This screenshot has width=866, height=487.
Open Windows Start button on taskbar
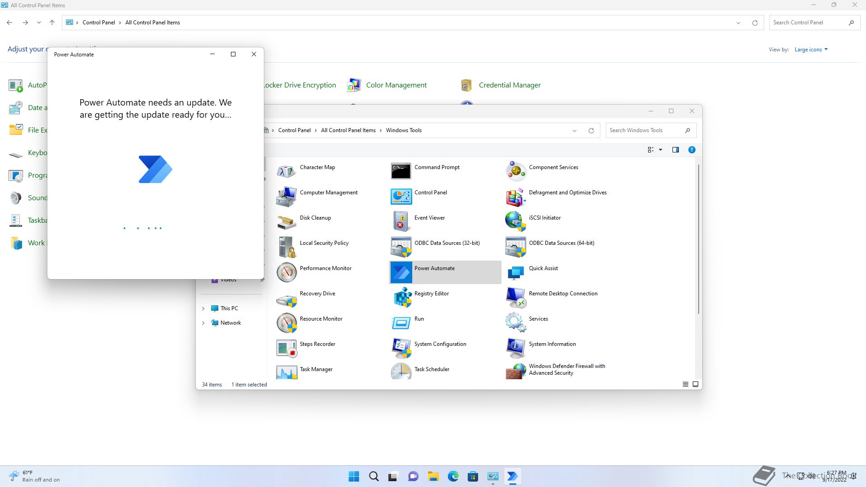tap(354, 476)
